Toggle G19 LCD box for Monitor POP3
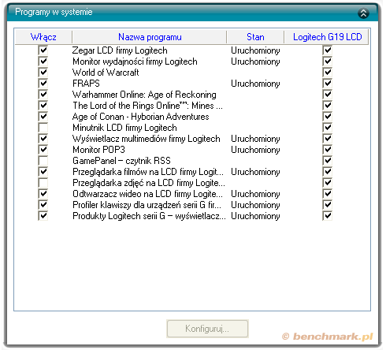Viewport: 386px width, 350px height. (x=328, y=150)
